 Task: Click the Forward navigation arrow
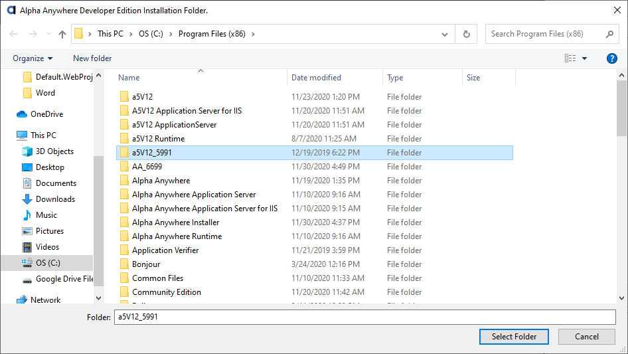[33, 34]
